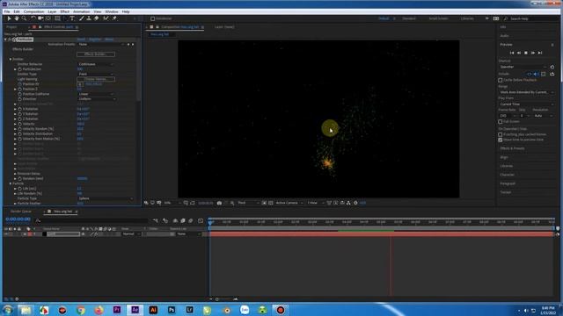The width and height of the screenshot is (563, 316).
Task: Reset the Particular effect
Action: (x=81, y=39)
